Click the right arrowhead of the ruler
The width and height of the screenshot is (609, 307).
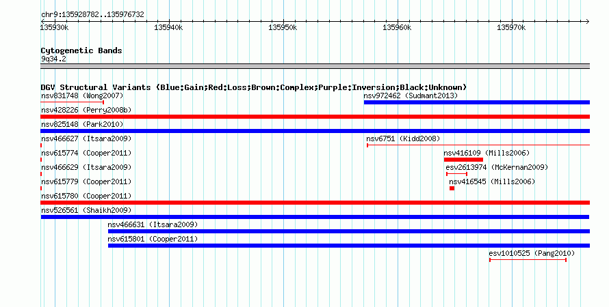(x=587, y=21)
